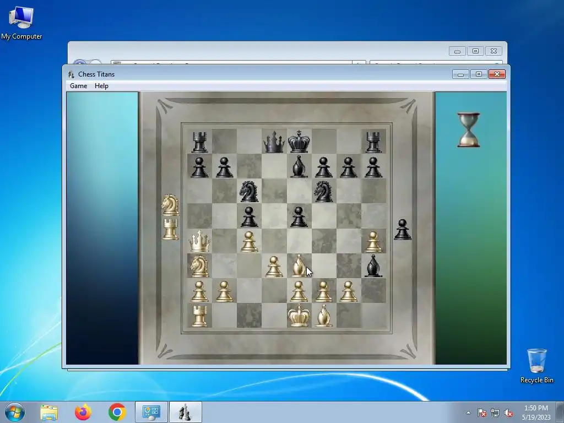The image size is (564, 423).
Task: Switch to the Control Panel taskbar window
Action: [x=151, y=412]
